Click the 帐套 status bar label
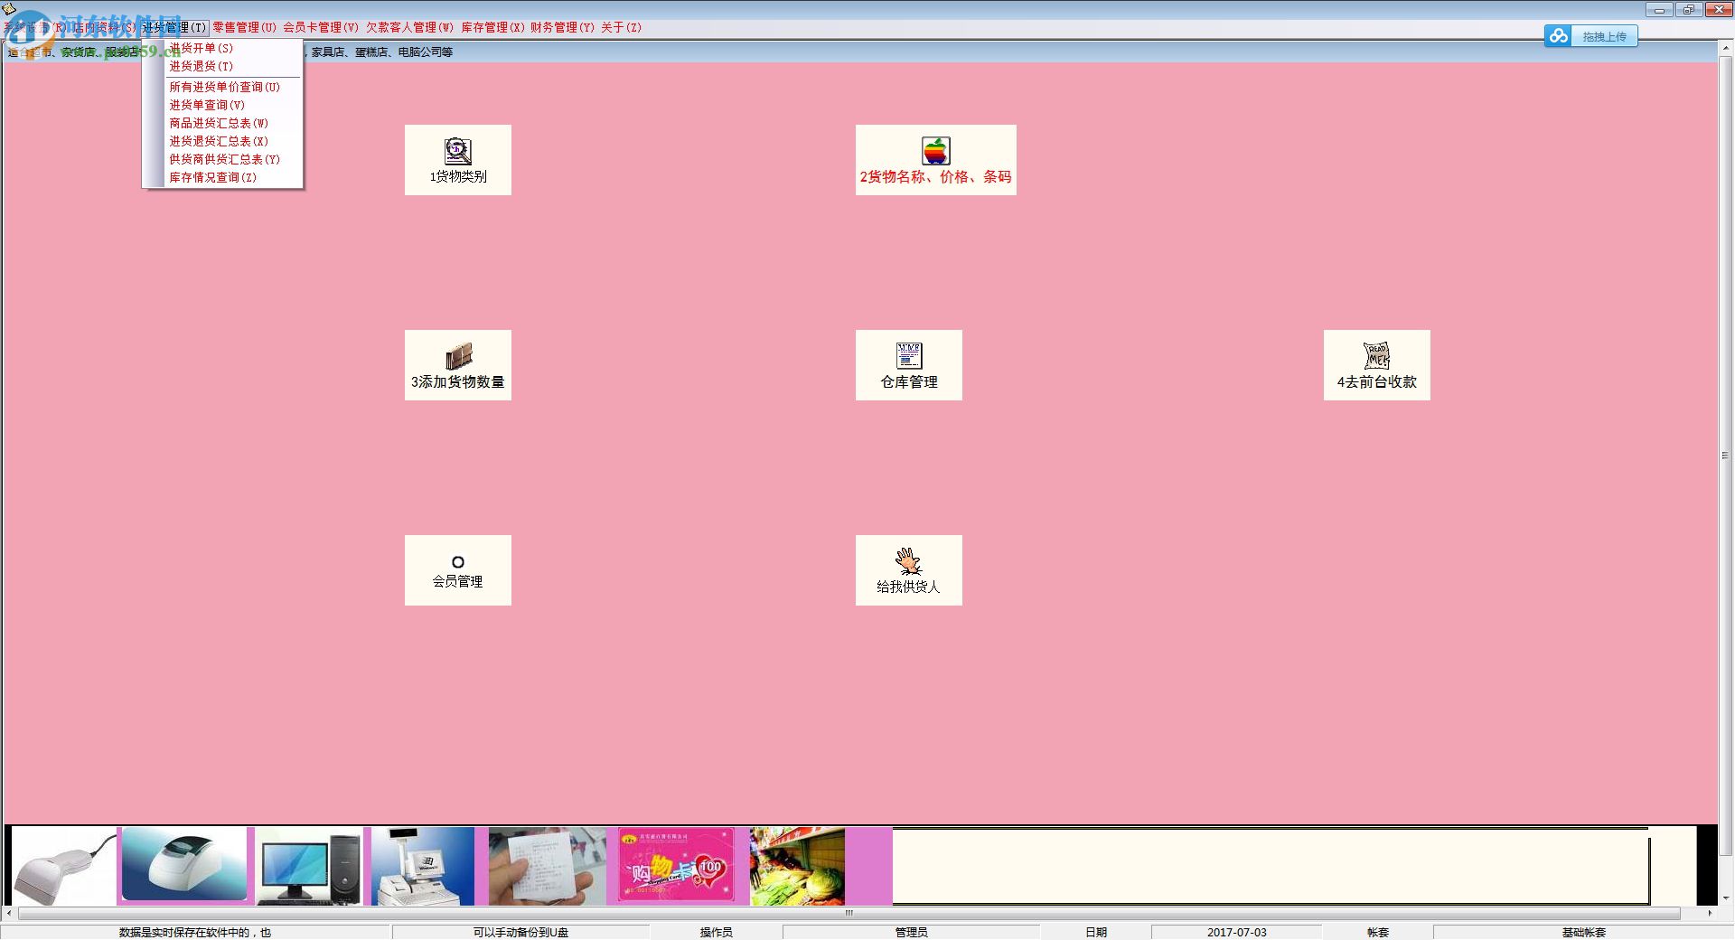1735x940 pixels. [1378, 932]
